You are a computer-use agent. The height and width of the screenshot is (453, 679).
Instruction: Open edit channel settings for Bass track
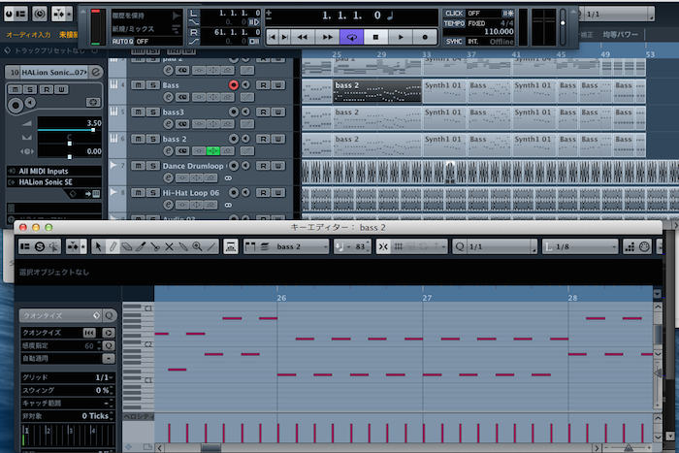click(168, 97)
